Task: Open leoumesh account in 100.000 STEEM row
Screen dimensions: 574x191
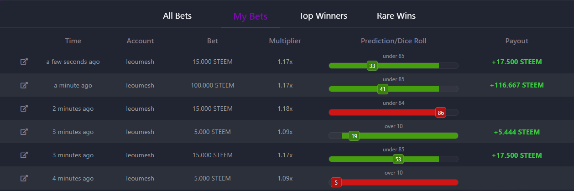Action: [x=140, y=85]
